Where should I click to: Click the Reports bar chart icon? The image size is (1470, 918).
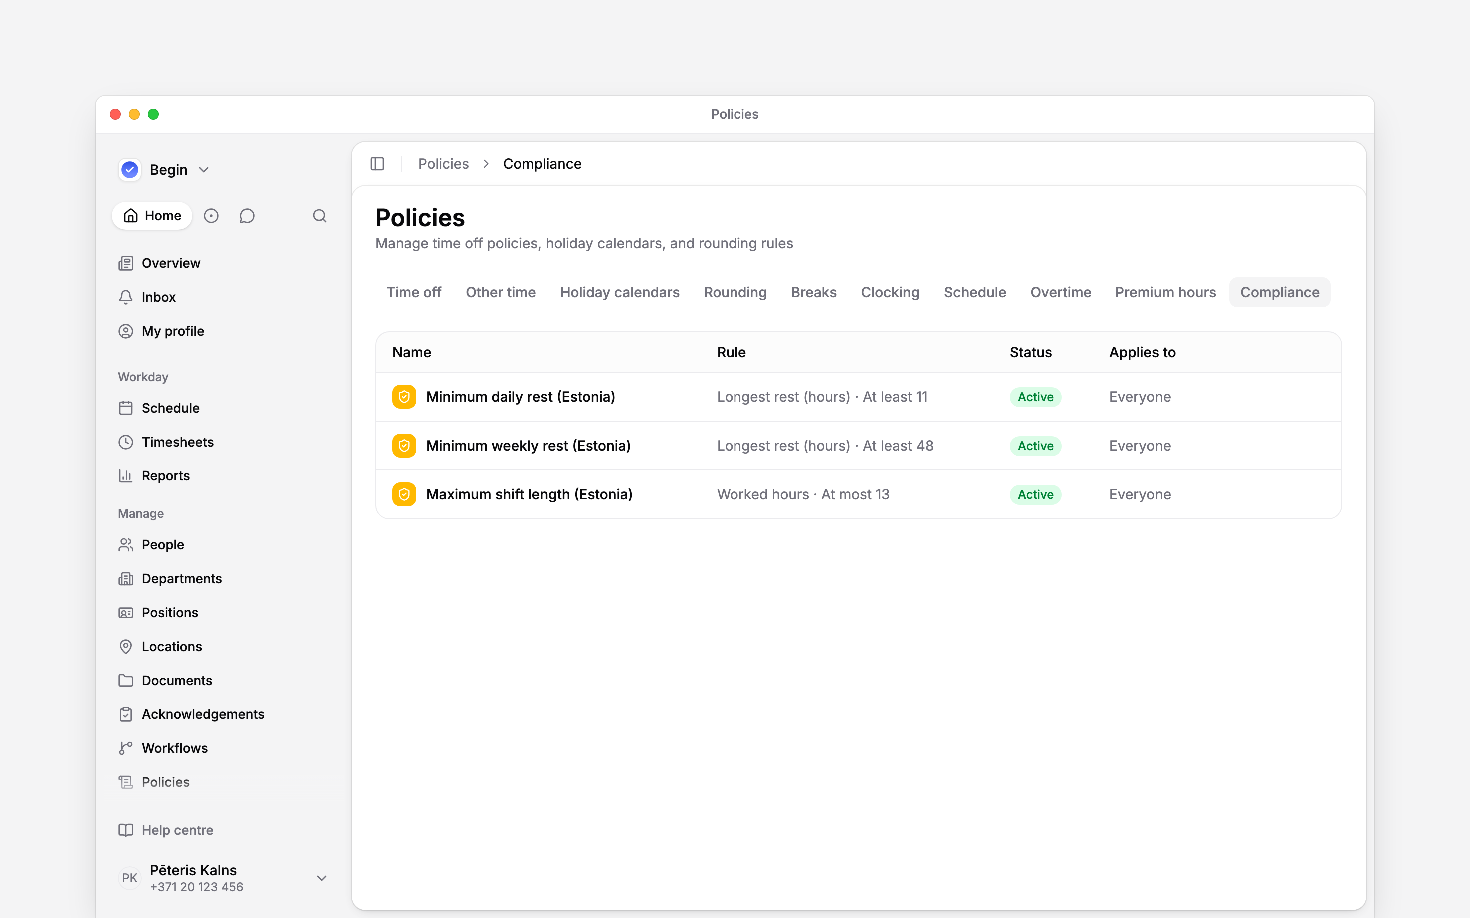pyautogui.click(x=126, y=476)
